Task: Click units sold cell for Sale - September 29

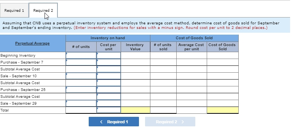Action: (x=163, y=104)
